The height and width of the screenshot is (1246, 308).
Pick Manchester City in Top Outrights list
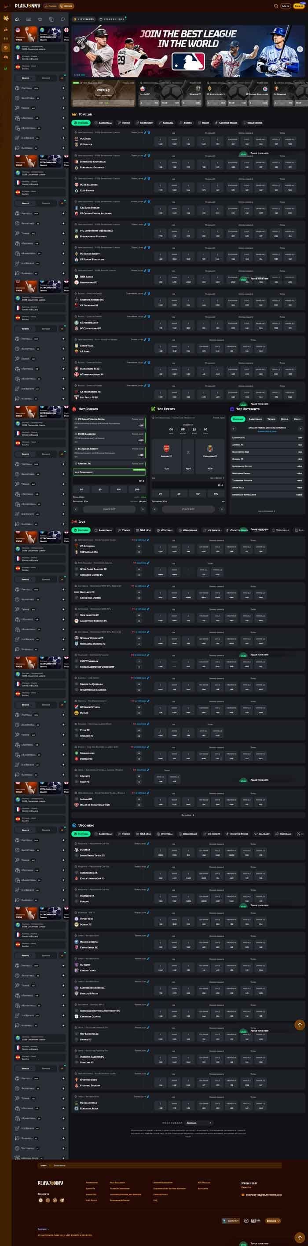tap(267, 452)
